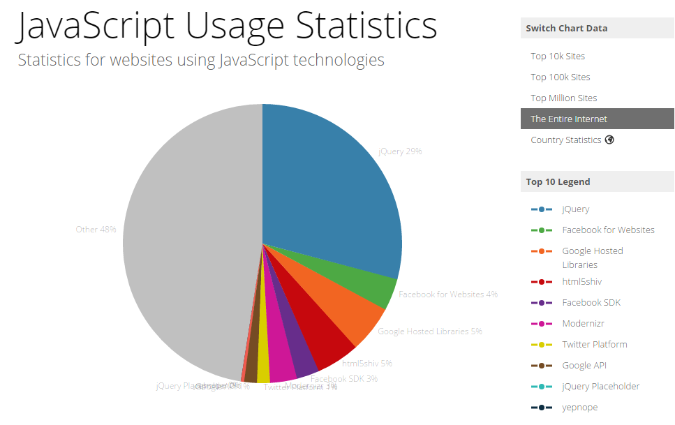Click the yellow Twitter Platform legend marker
The image size is (675, 425).
(x=541, y=345)
